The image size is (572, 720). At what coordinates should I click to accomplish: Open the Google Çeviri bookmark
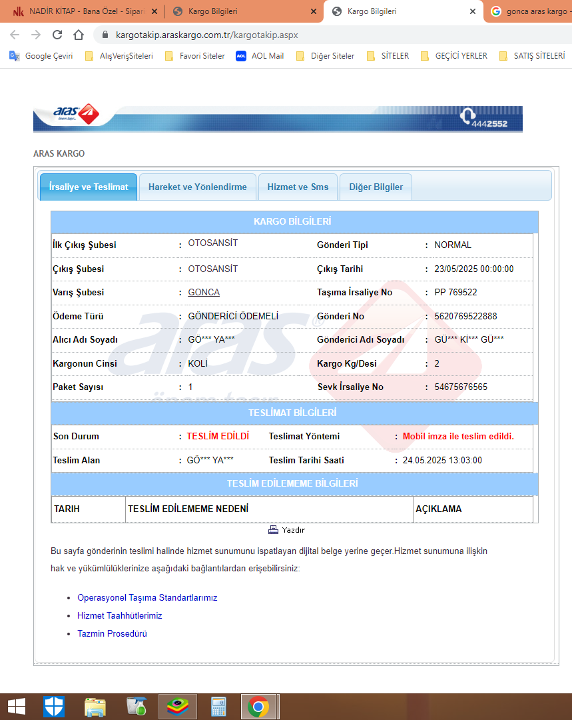pyautogui.click(x=41, y=56)
